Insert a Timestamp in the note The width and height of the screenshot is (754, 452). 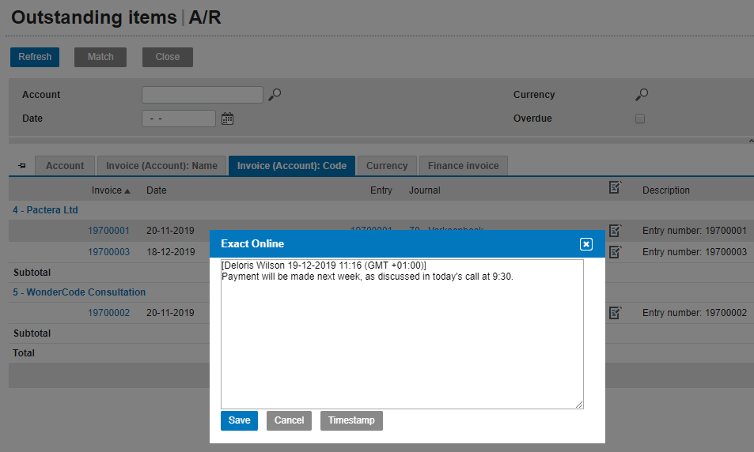click(x=351, y=420)
